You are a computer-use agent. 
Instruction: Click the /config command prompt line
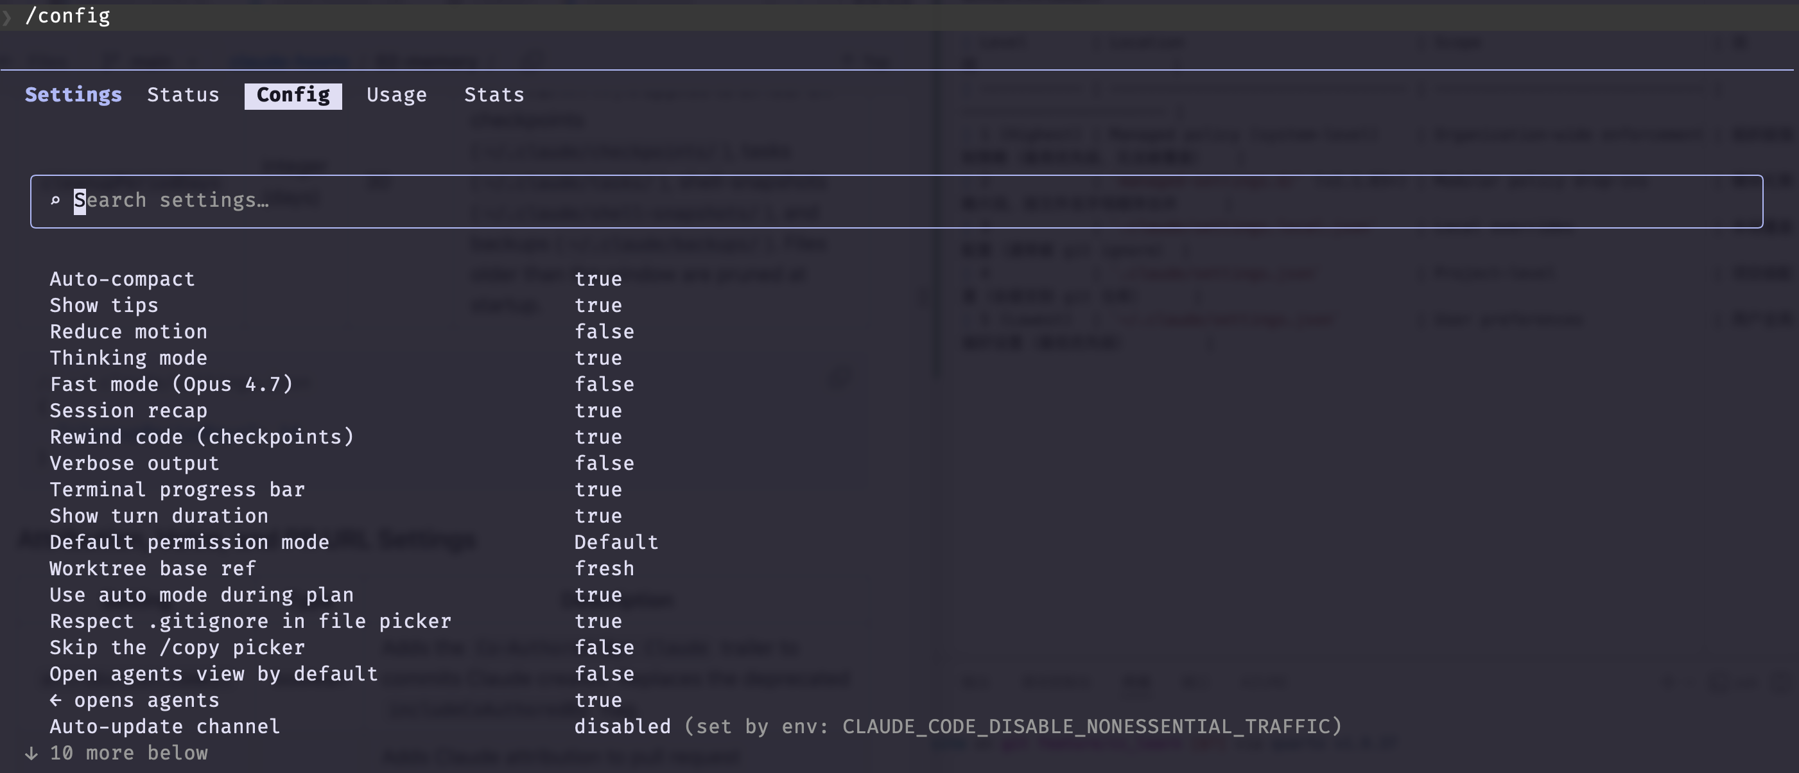(68, 16)
